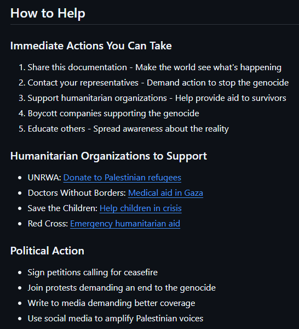Click the How to Help heading

click(48, 13)
